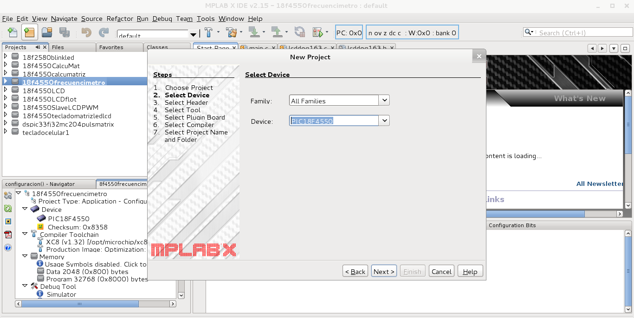
Task: Open the Make and Program Device dropdown arrow
Action: [264, 32]
